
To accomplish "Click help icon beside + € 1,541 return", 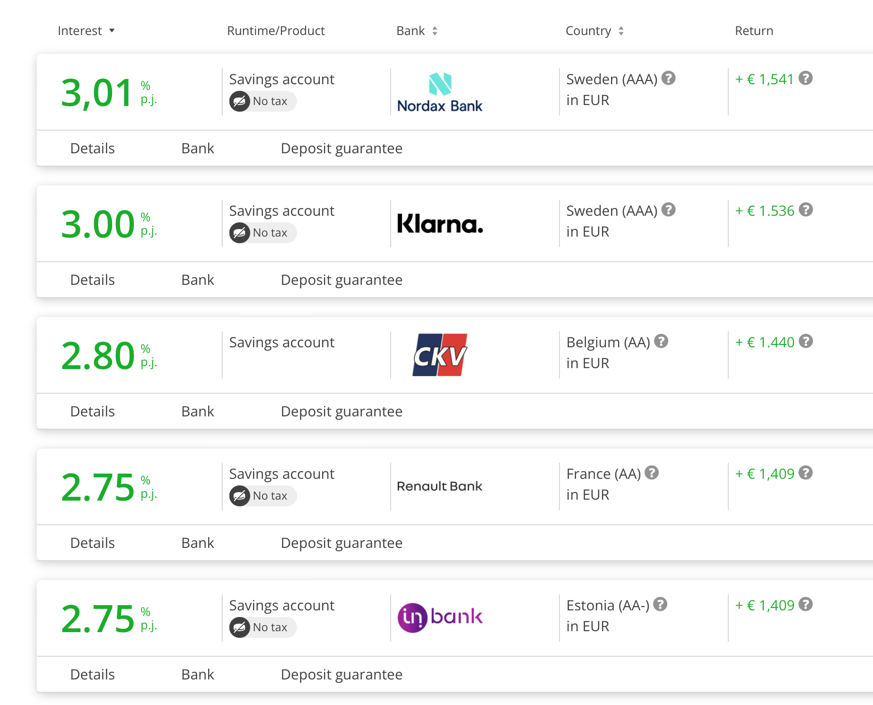I will (805, 78).
